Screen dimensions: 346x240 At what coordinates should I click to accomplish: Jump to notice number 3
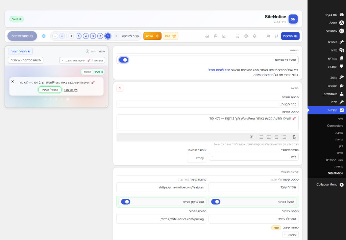click(93, 36)
